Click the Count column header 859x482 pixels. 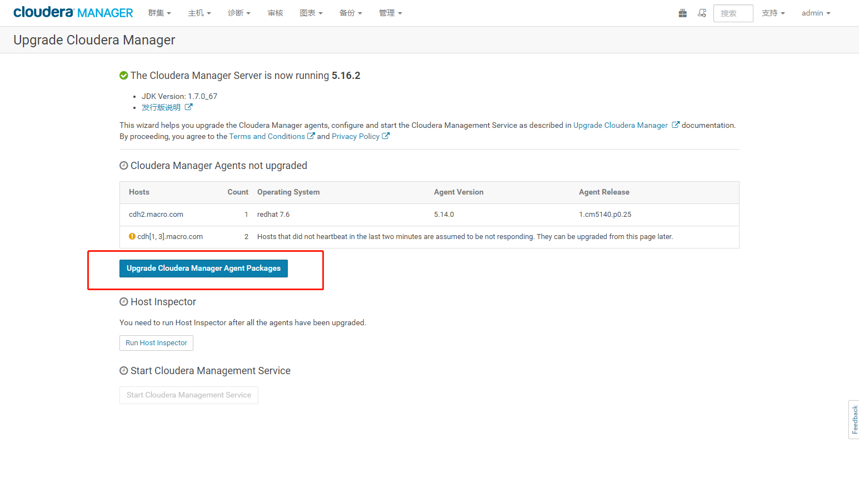pos(238,192)
